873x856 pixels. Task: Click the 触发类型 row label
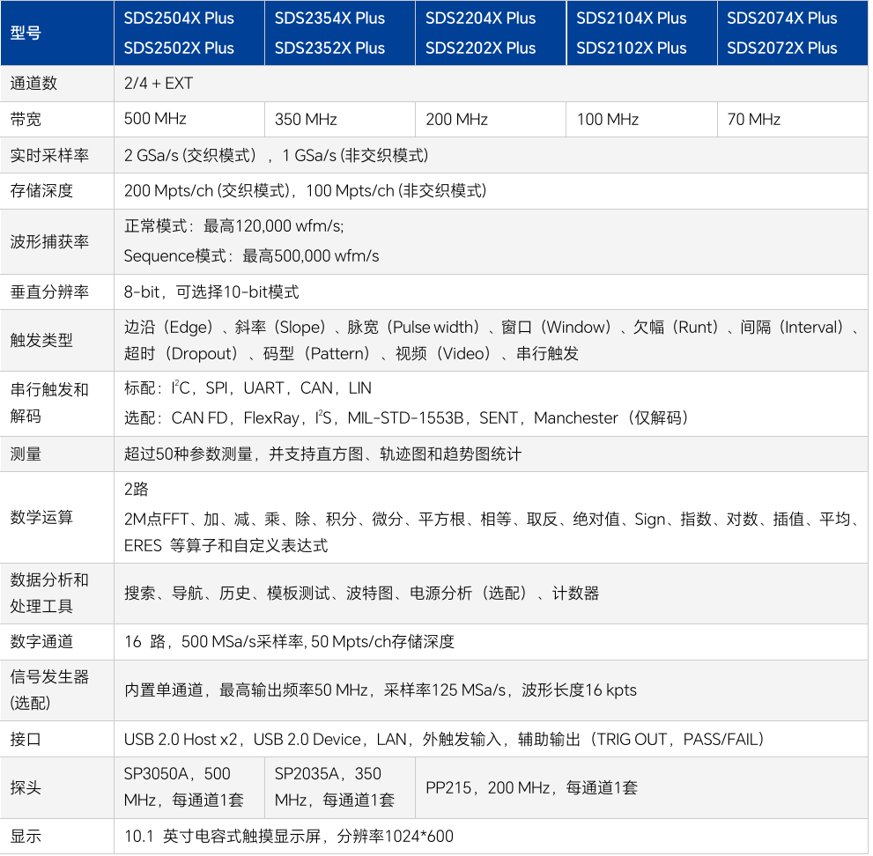[x=41, y=340]
